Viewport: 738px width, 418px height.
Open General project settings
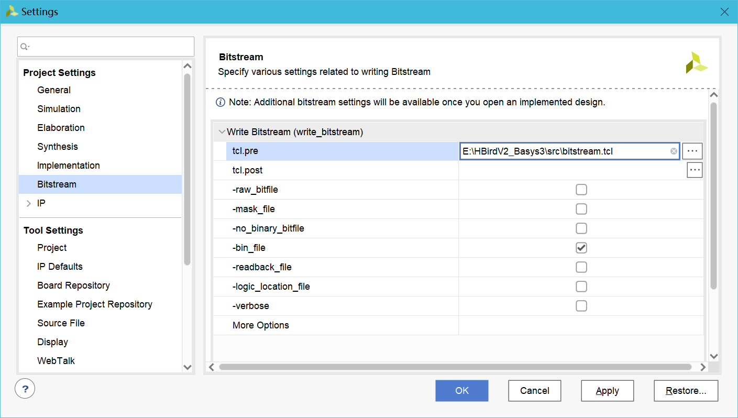click(54, 90)
